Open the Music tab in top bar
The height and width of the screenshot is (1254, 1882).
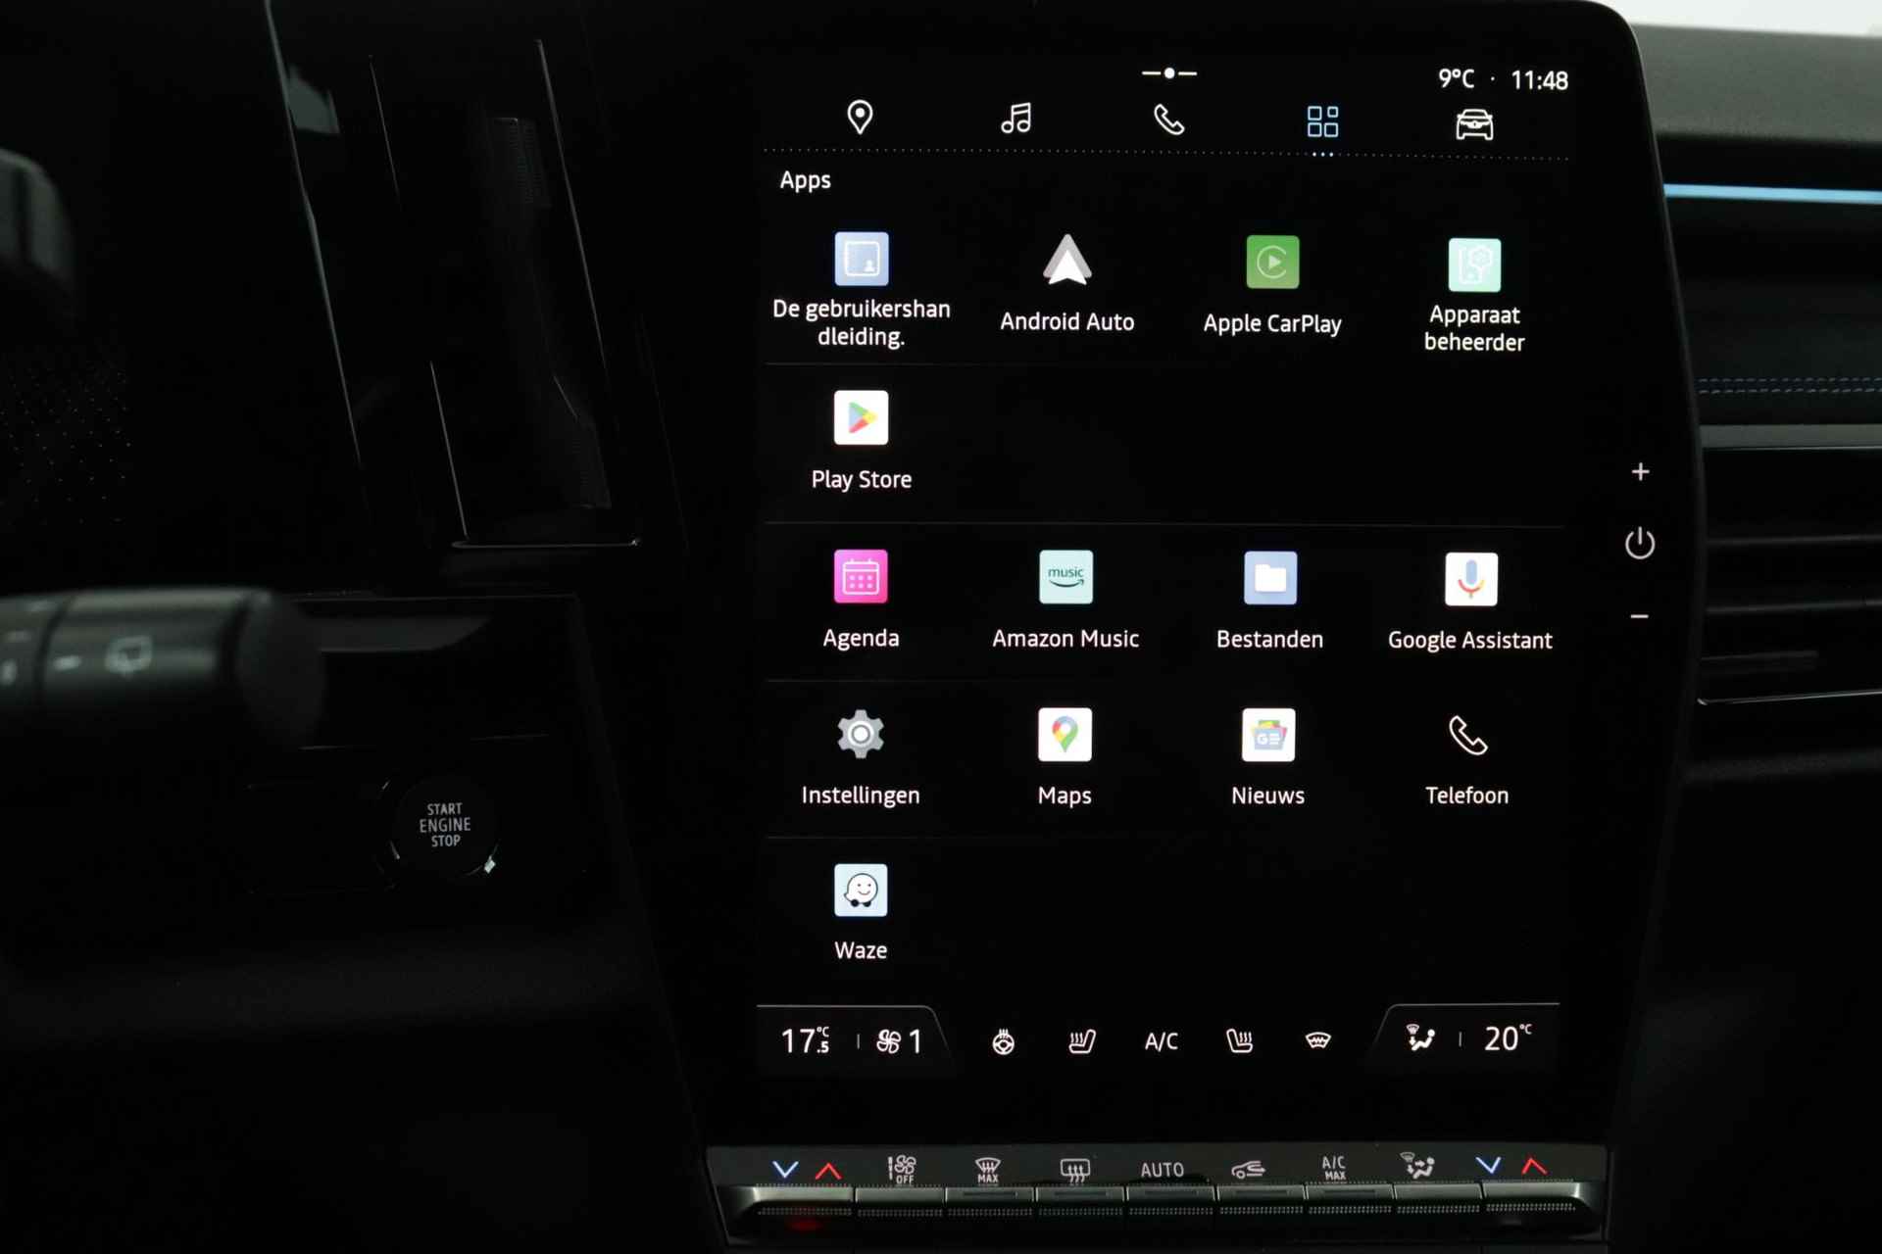pyautogui.click(x=1015, y=119)
